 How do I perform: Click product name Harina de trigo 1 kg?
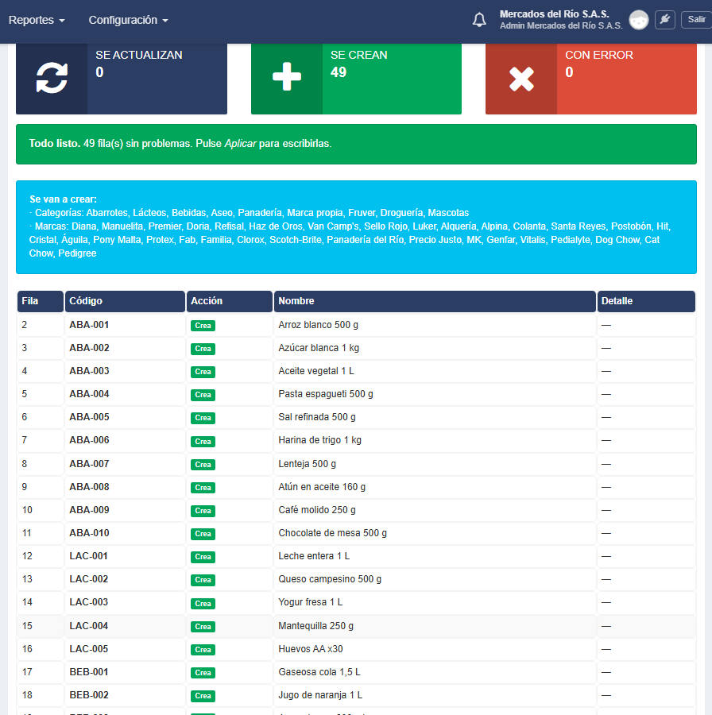[319, 440]
